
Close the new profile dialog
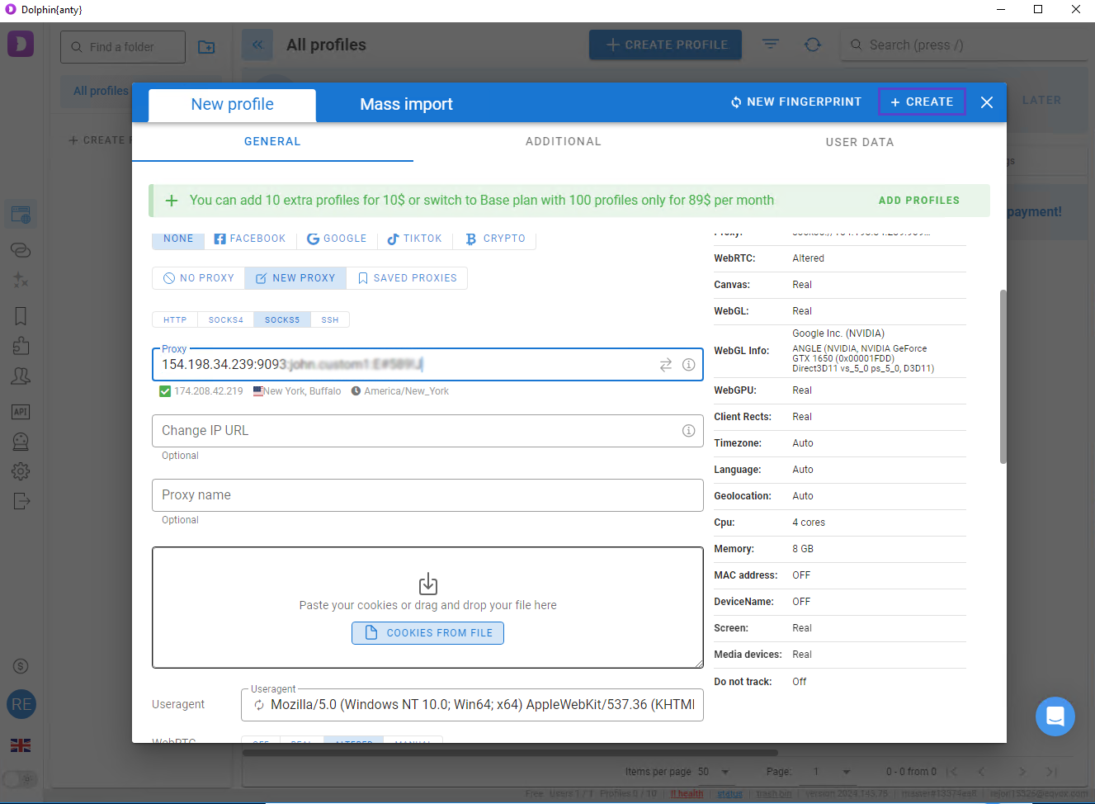[x=986, y=102]
